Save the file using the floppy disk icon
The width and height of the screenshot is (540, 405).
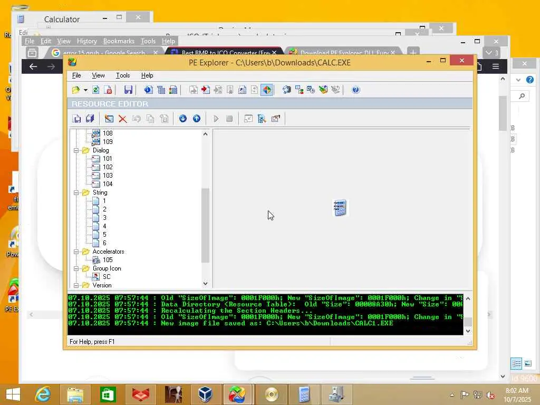point(128,90)
